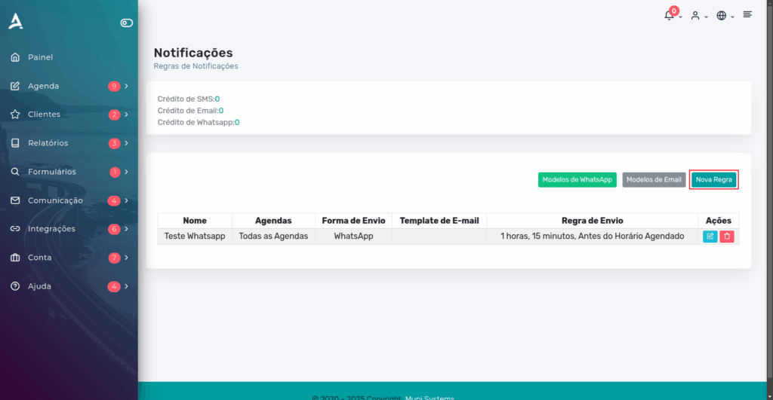This screenshot has height=400, width=773.
Task: Click the lines menu icon at top right
Action: pos(747,14)
